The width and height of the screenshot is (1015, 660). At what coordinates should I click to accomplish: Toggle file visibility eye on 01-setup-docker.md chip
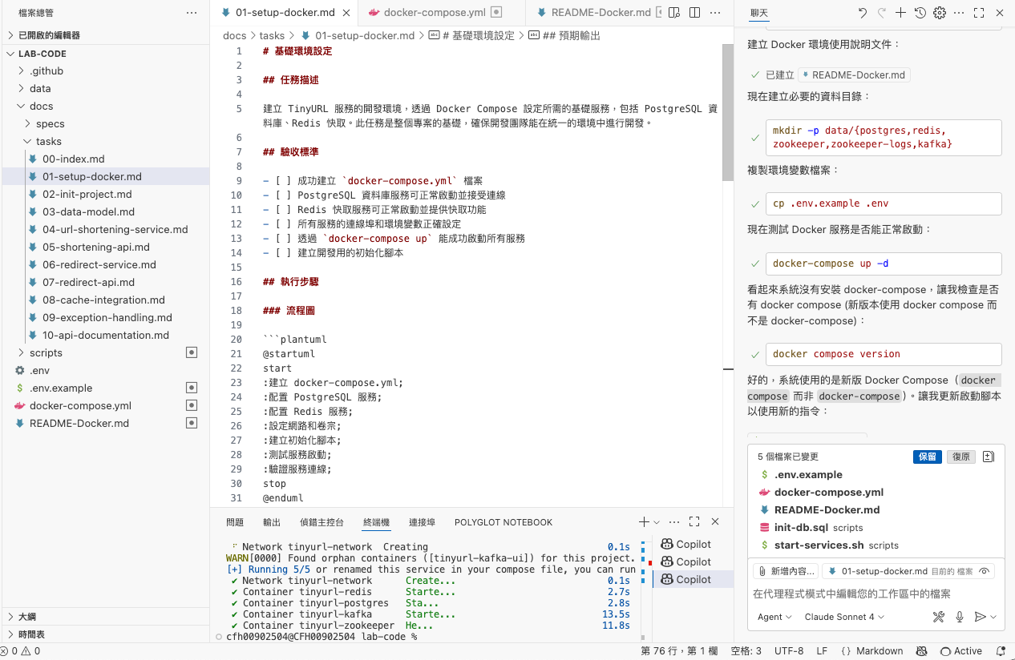985,570
